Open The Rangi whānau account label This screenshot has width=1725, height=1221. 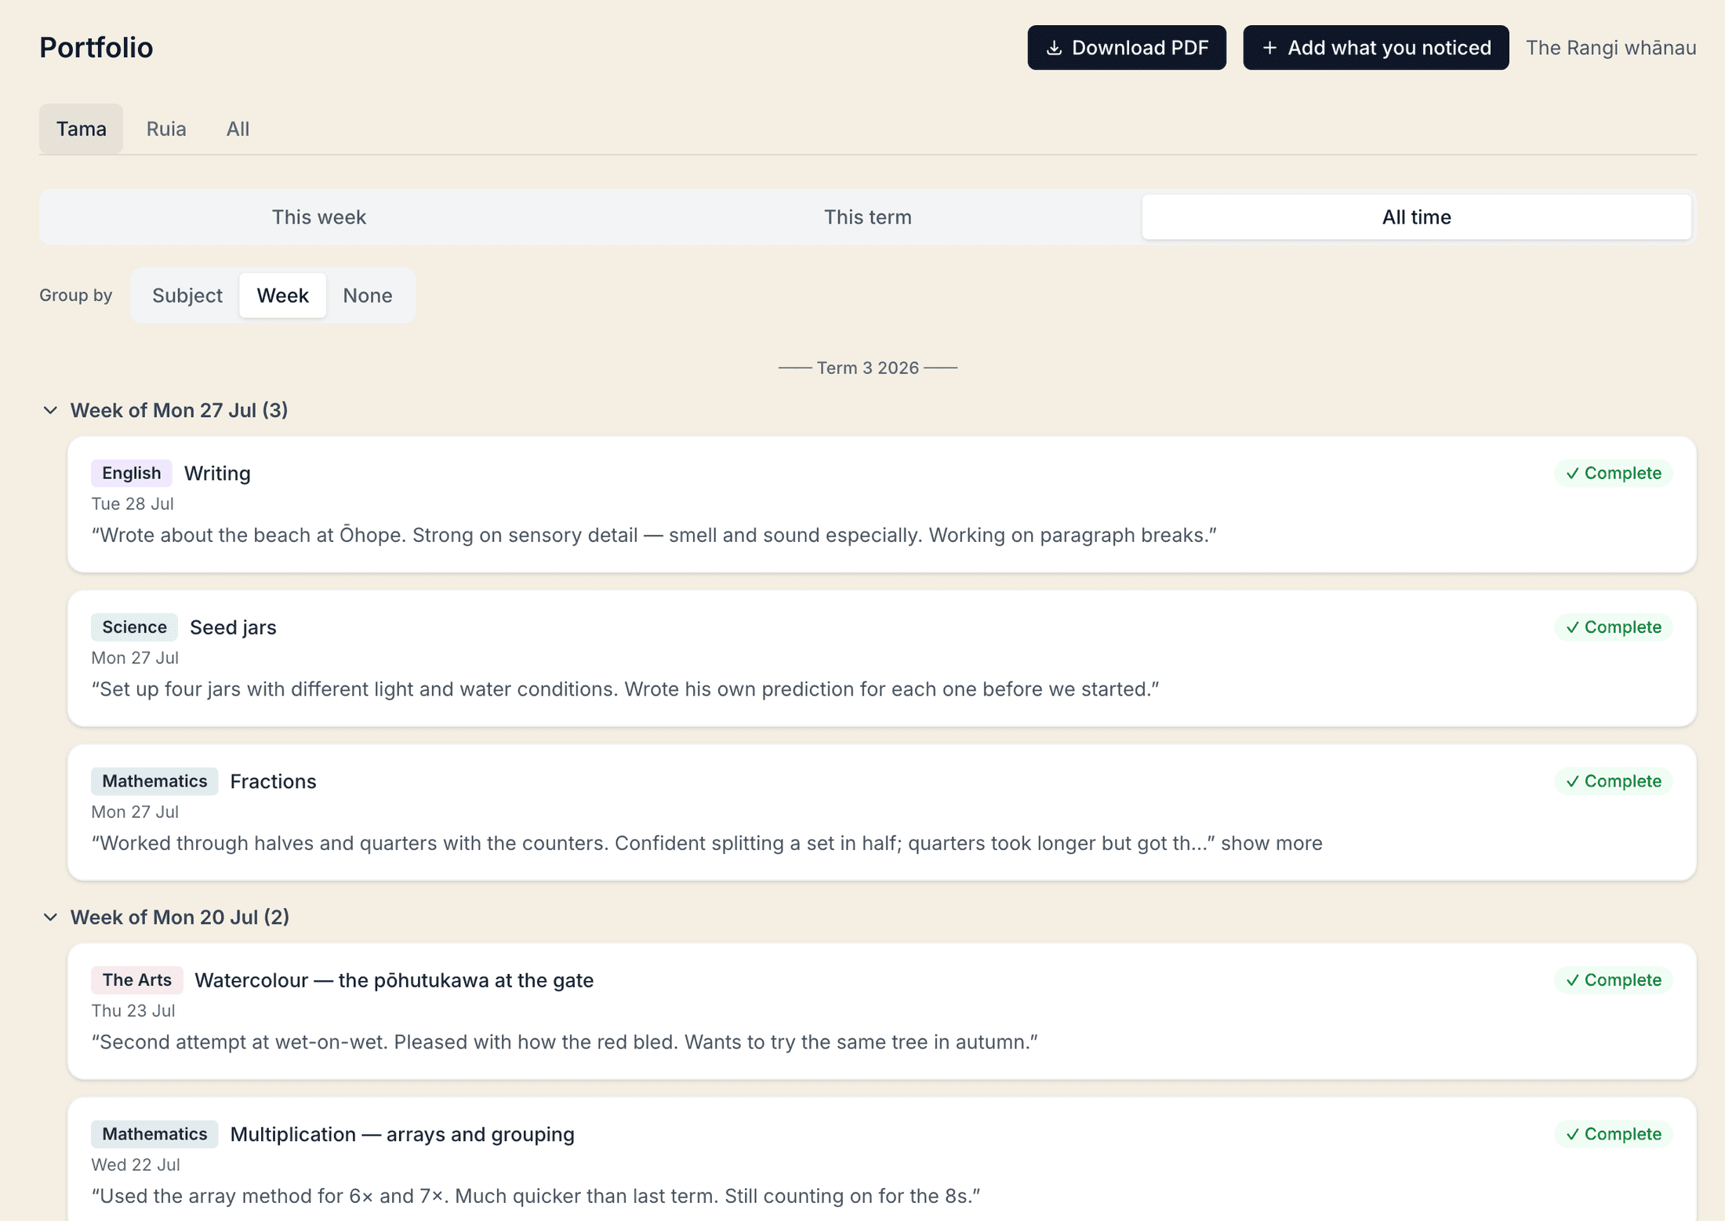click(x=1611, y=48)
